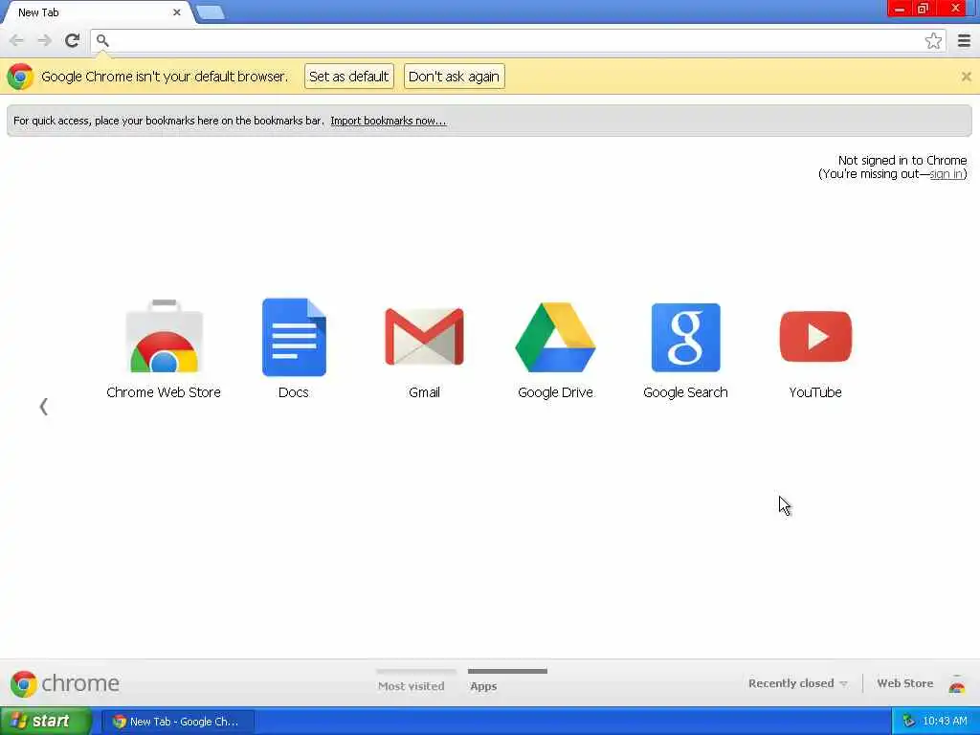Click Don't ask again

[x=455, y=77]
